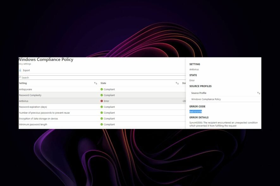Toggle sort order on the Setting column
Viewport: 280px width, 186px height.
(x=96, y=83)
